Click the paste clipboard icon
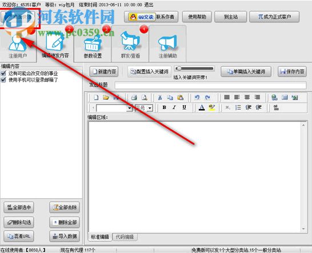The width and height of the screenshot is (312, 253). (x=180, y=98)
